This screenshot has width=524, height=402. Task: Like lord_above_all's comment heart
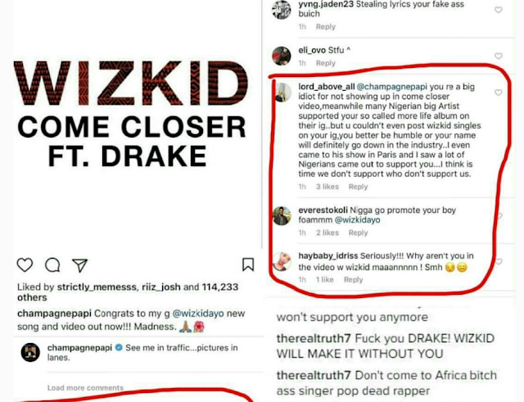(499, 93)
